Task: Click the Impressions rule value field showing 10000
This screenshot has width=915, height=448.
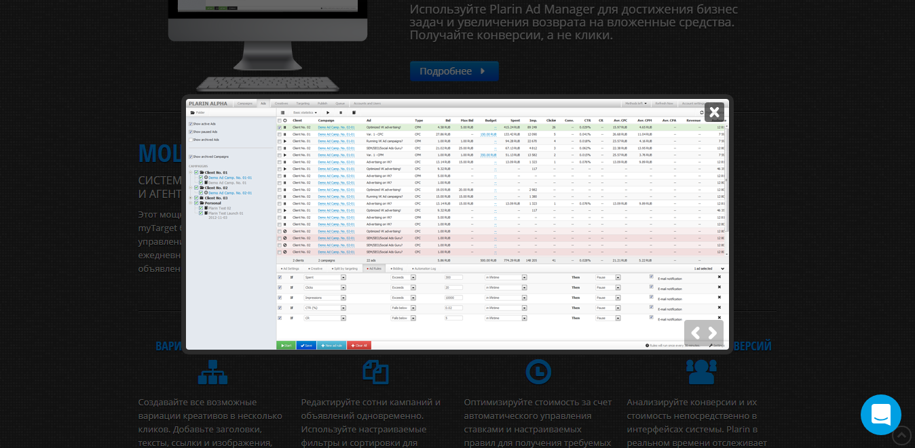Action: tap(453, 298)
